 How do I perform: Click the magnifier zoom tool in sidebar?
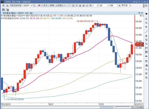pos(146,69)
